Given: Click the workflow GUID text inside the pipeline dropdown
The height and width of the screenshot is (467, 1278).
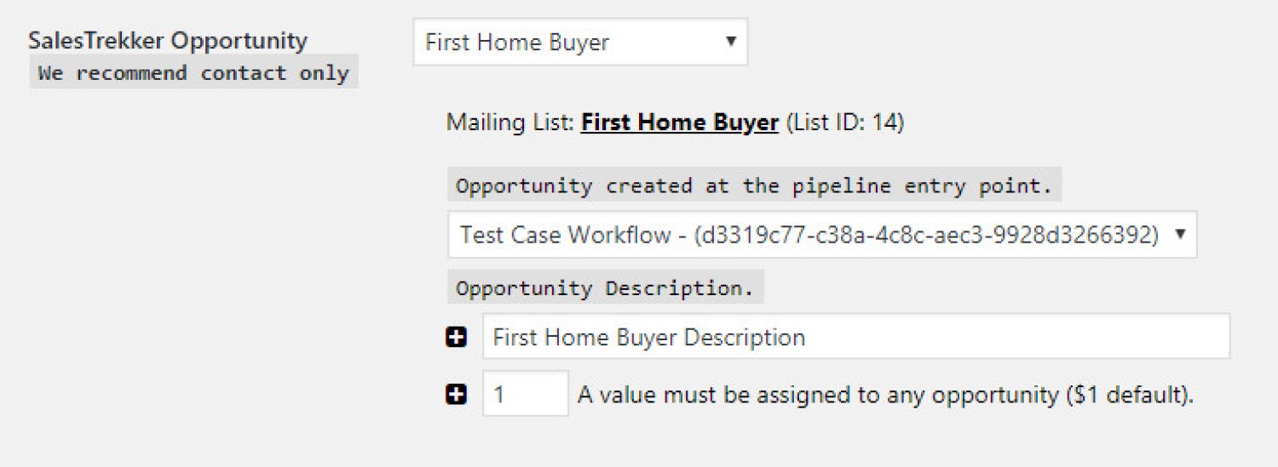Looking at the screenshot, I should tap(927, 235).
